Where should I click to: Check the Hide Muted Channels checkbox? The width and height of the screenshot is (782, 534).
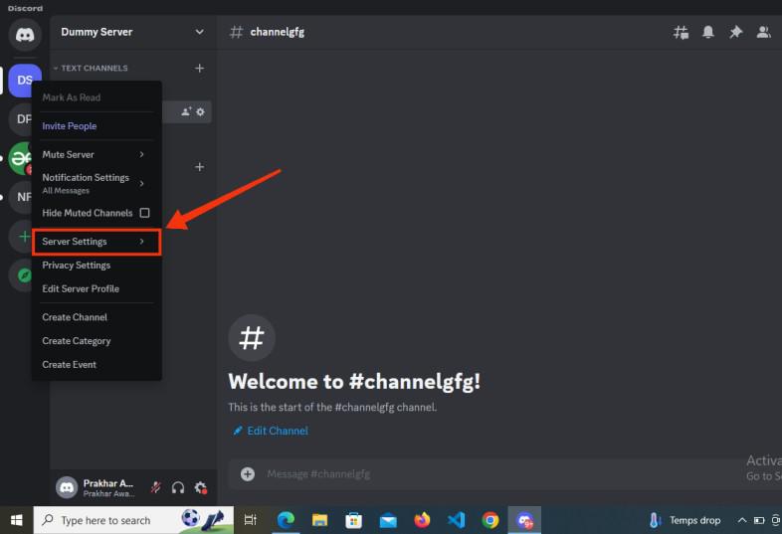click(x=144, y=213)
